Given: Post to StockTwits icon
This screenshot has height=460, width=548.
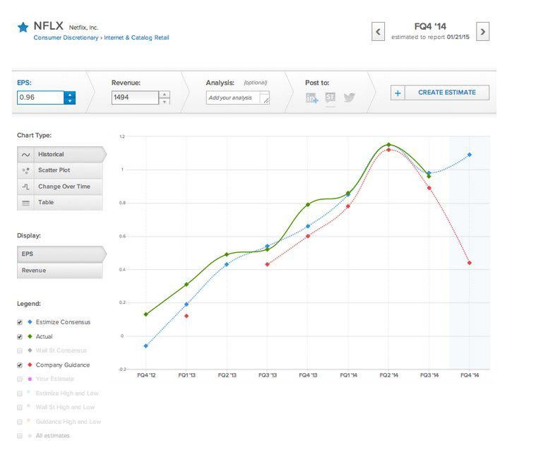Looking at the screenshot, I should point(330,98).
